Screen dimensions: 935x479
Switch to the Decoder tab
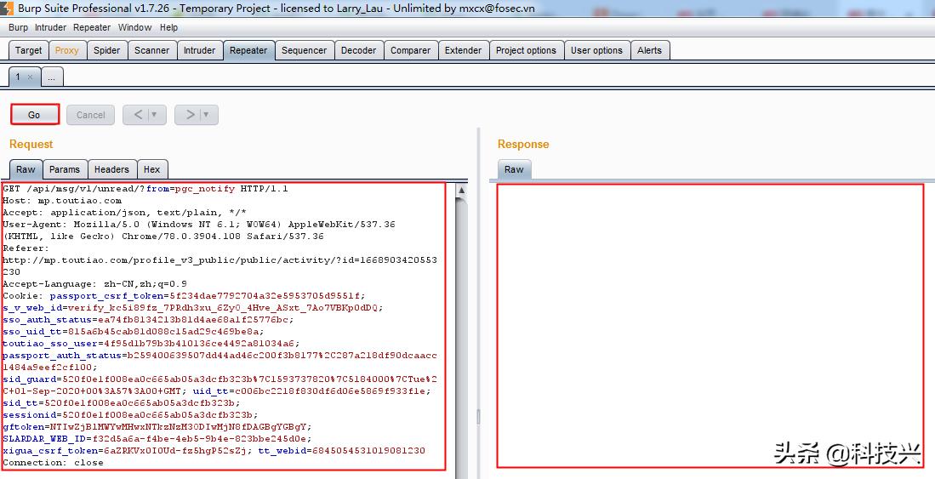click(358, 50)
